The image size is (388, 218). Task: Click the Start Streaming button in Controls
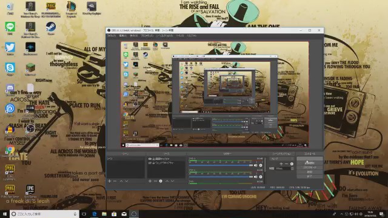310,159
